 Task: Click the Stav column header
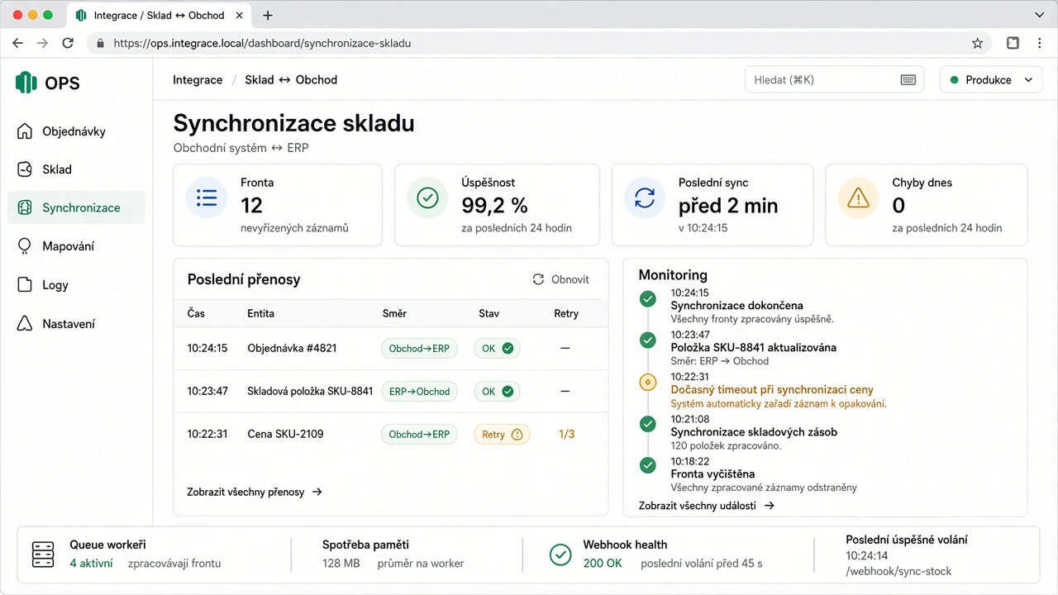[488, 313]
